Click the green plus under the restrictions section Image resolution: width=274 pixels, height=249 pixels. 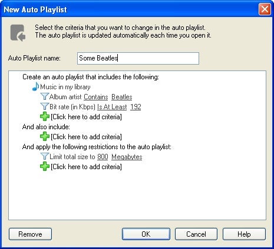point(45,166)
